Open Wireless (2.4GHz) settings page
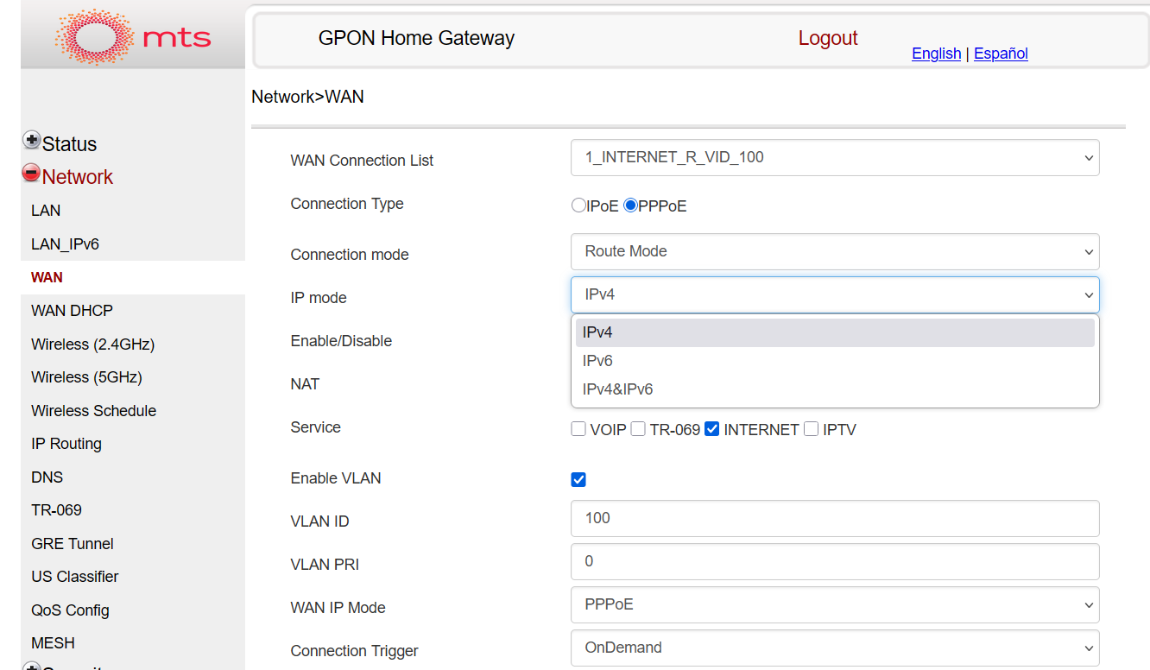 pos(93,344)
